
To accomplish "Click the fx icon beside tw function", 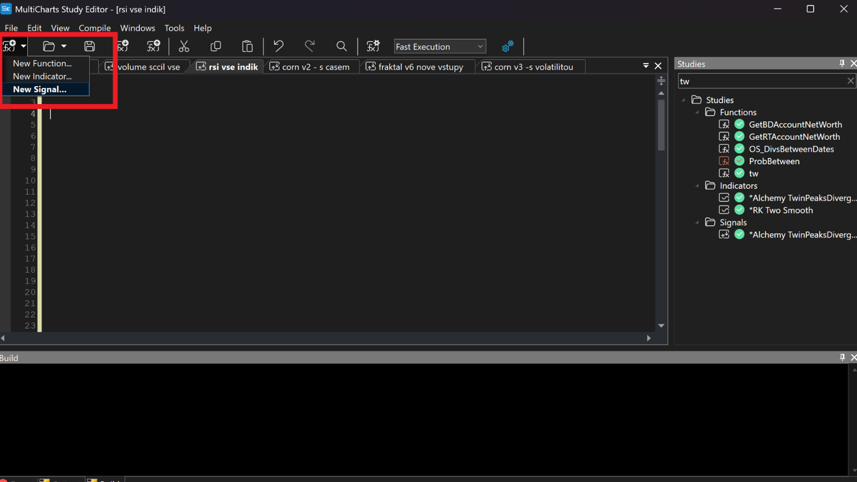I will (x=724, y=173).
